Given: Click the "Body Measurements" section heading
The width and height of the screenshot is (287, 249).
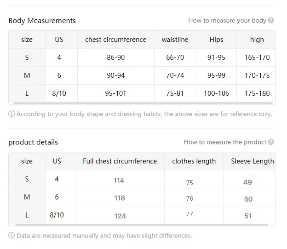Looking at the screenshot, I should (42, 20).
